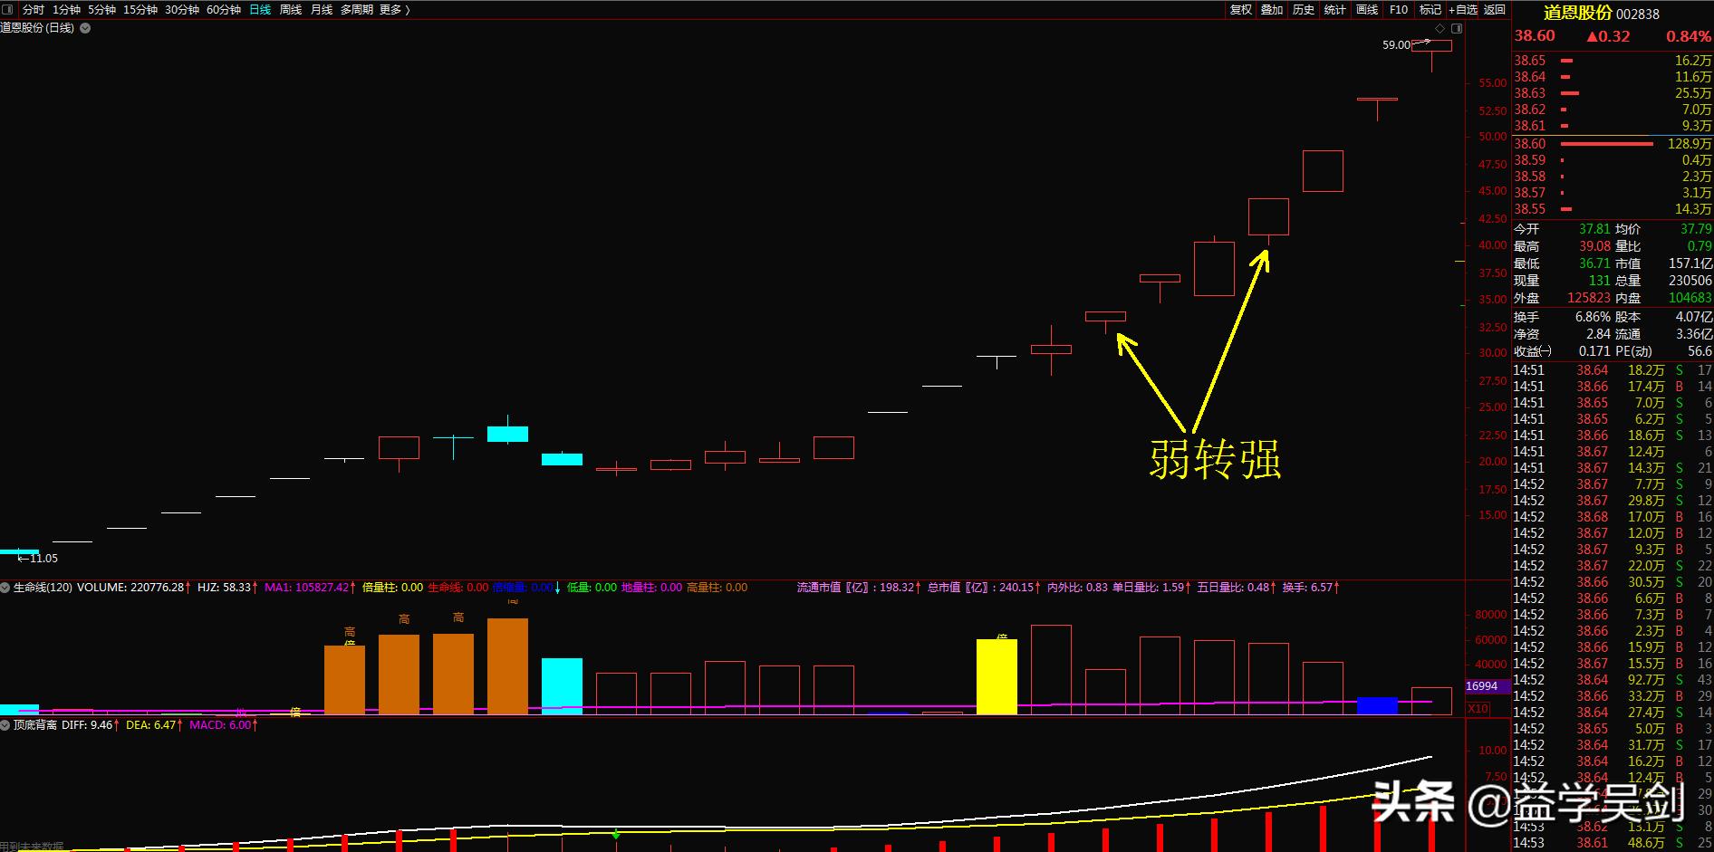The height and width of the screenshot is (852, 1714).
Task: Open the 复权 adjustment menu
Action: click(x=1241, y=9)
